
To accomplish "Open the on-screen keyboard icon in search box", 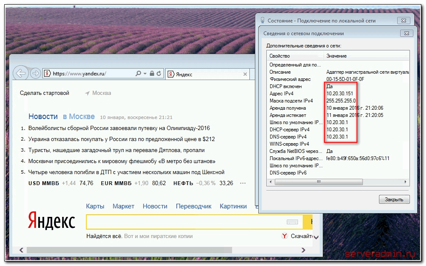I will pyautogui.click(x=292, y=222).
